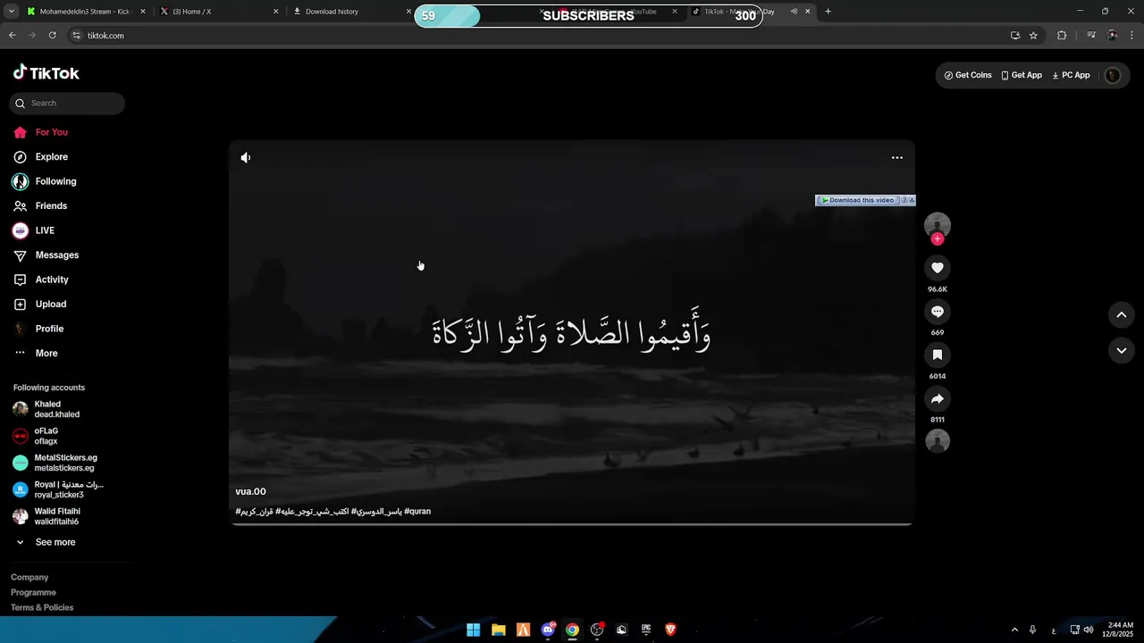
Task: Click the Get Coins button
Action: click(968, 76)
